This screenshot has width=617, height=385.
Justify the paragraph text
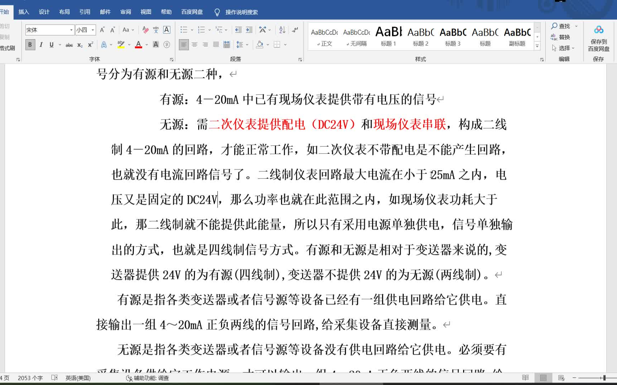[x=216, y=45]
